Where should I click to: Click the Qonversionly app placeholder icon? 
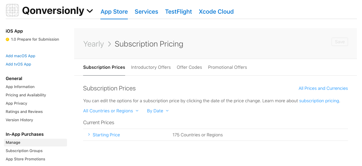tap(12, 10)
